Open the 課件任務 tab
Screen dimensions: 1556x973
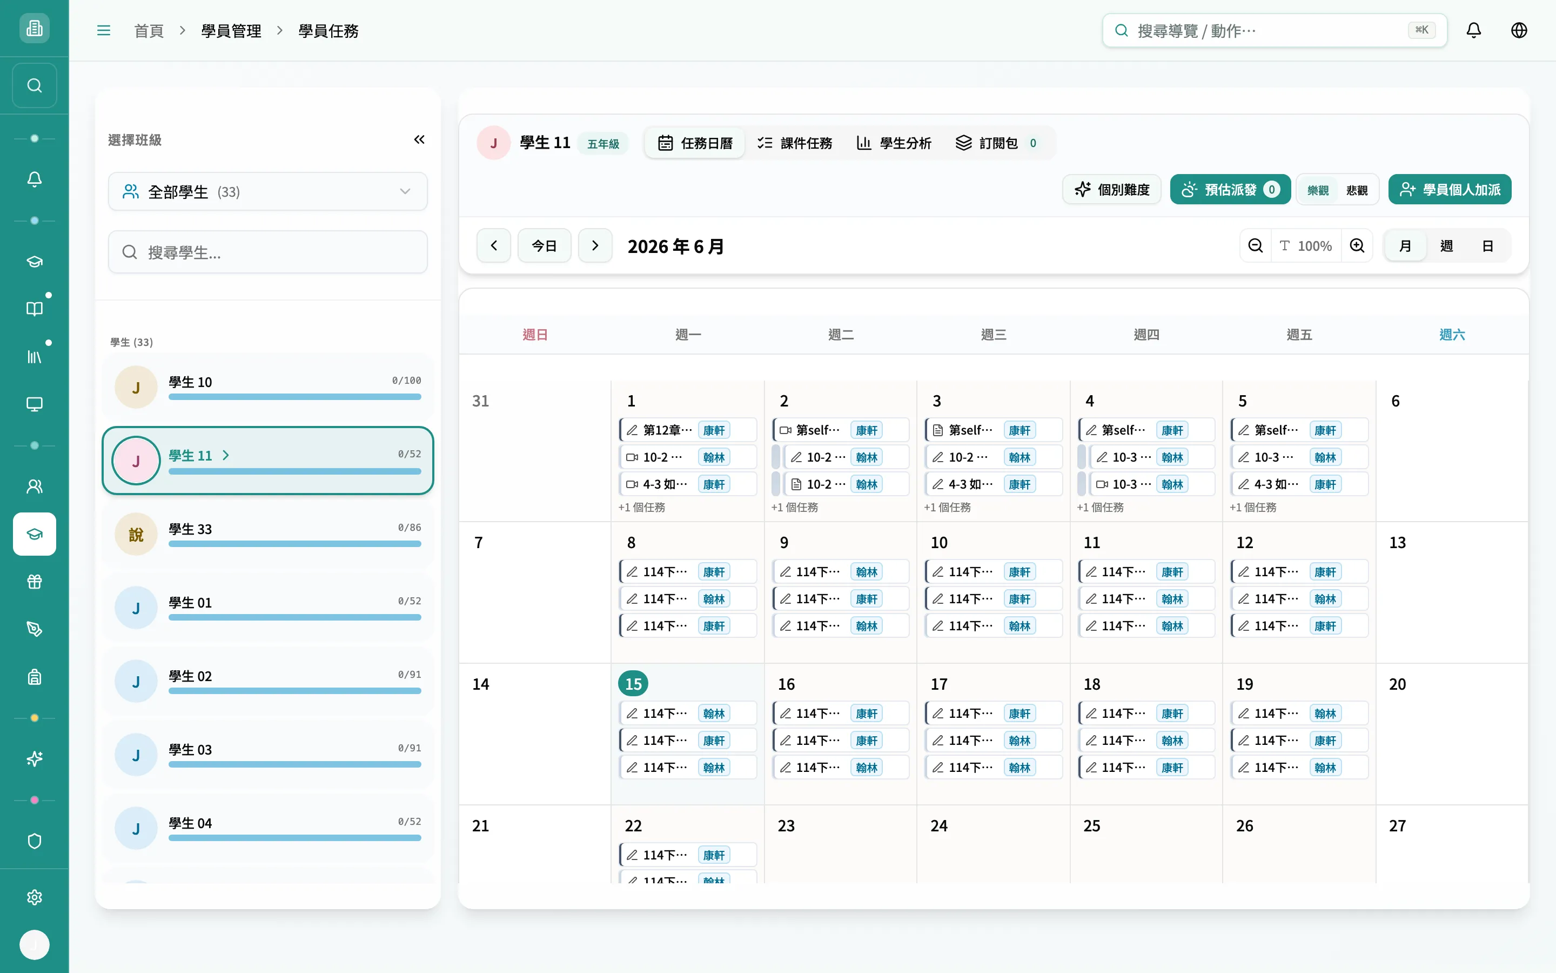tap(795, 143)
